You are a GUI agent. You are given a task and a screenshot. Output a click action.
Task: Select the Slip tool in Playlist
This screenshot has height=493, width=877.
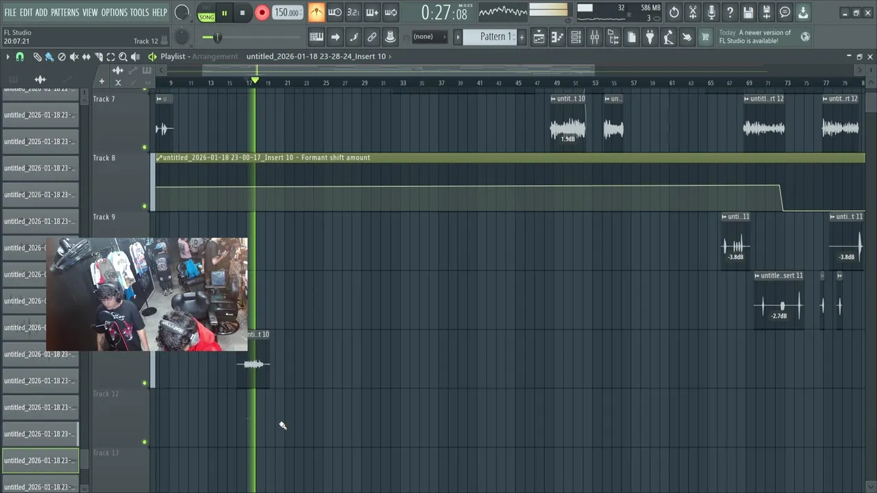point(86,57)
